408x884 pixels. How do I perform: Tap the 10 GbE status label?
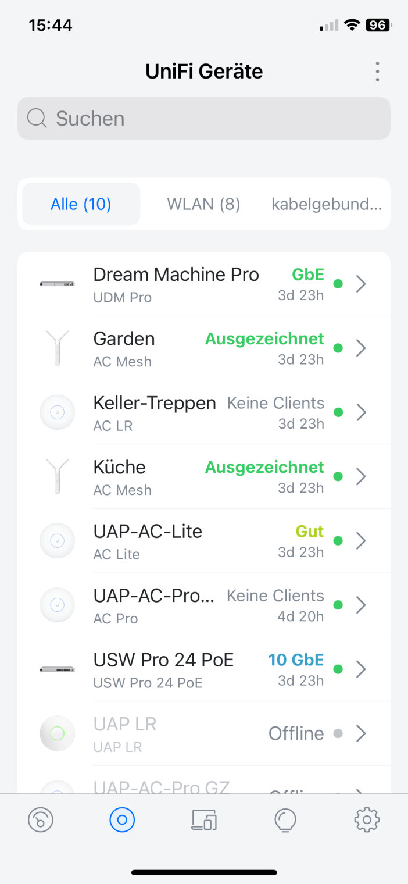(296, 660)
